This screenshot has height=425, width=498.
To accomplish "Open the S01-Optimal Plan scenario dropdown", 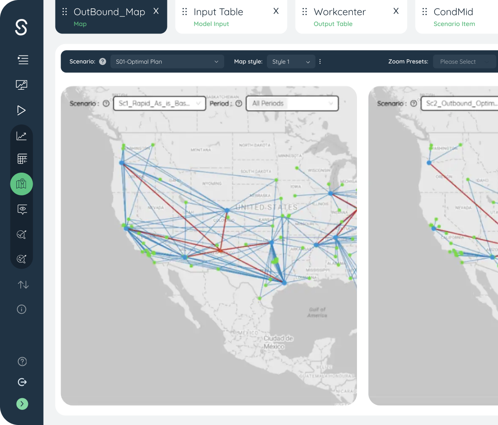I will coord(167,61).
